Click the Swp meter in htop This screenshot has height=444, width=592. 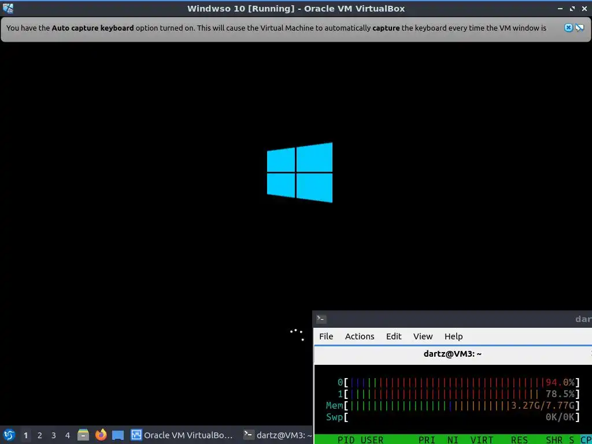[x=453, y=417]
